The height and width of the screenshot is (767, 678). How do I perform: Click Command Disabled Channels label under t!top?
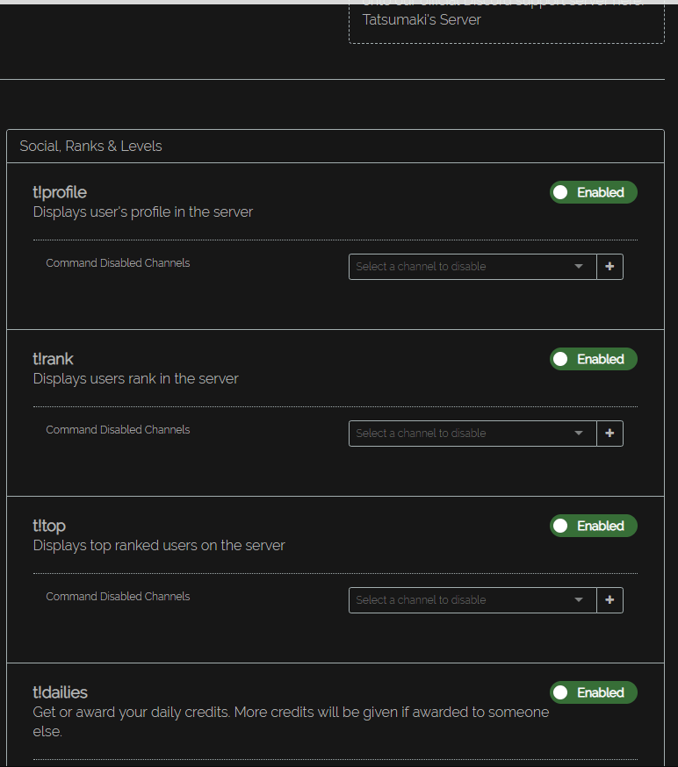coord(118,597)
